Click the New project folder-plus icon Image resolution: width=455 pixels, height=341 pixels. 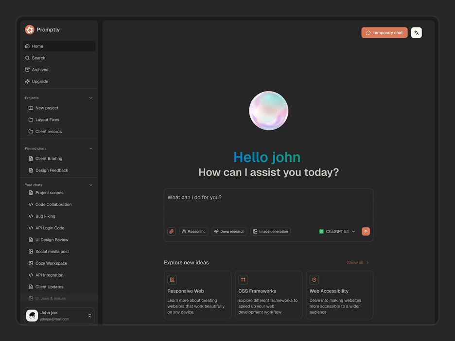[31, 108]
